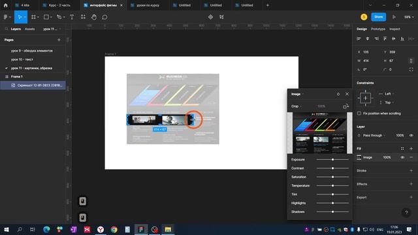Align selection vertical centers
Viewport: 418px width, 235px height.
393,39
